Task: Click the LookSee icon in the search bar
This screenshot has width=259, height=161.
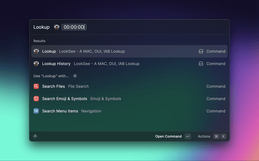Action: click(57, 27)
